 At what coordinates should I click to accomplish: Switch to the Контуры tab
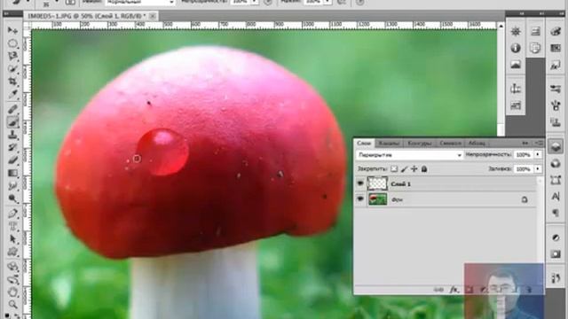click(x=420, y=144)
